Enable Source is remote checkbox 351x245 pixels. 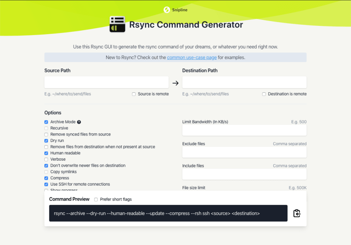pyautogui.click(x=134, y=94)
